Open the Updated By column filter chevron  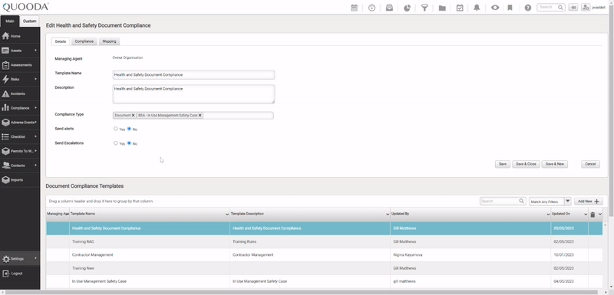click(x=548, y=214)
